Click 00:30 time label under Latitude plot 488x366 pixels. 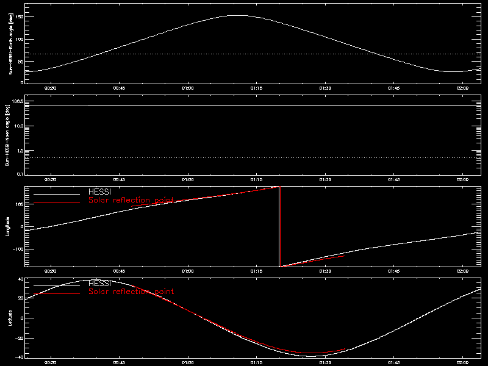tap(51, 363)
